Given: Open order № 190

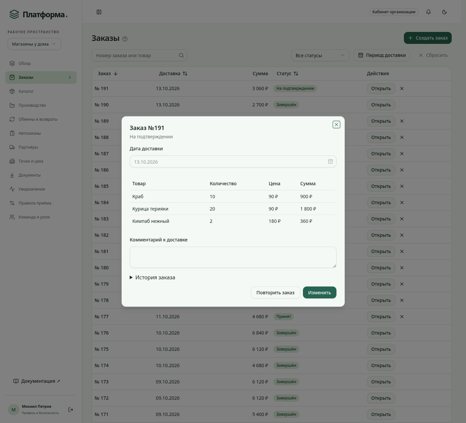Looking at the screenshot, I should coord(381,105).
